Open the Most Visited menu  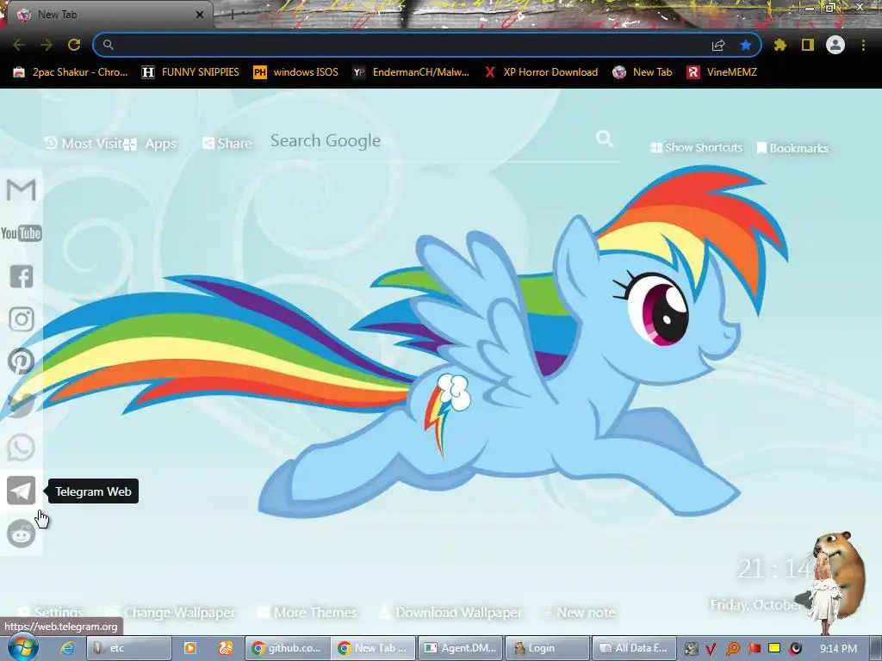click(x=84, y=144)
